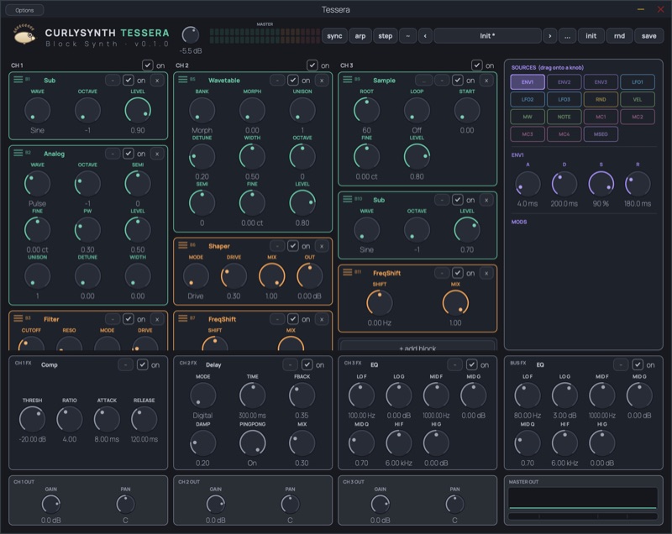Screen dimensions: 672x534
Task: Collapse the CH2 FX Delay section
Action: coord(290,365)
